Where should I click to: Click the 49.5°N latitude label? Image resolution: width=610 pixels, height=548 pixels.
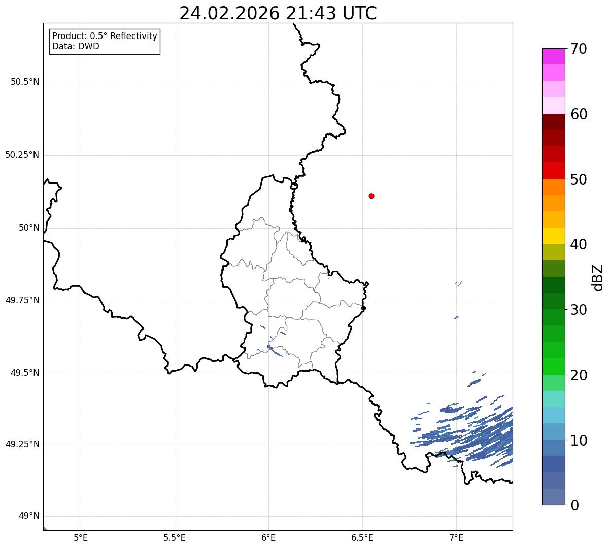(25, 373)
